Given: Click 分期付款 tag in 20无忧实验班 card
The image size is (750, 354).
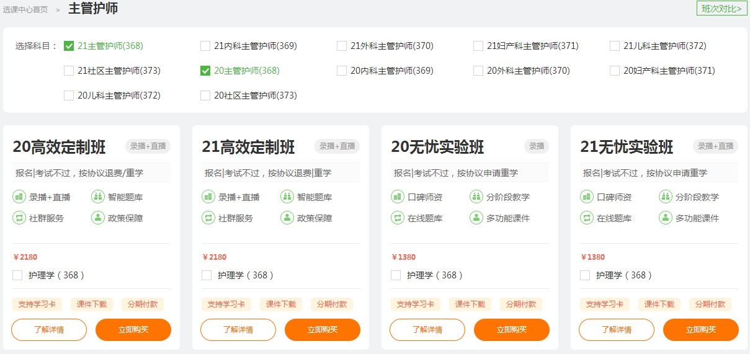Looking at the screenshot, I should tap(521, 304).
